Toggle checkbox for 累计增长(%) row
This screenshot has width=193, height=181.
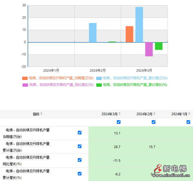coord(79,173)
